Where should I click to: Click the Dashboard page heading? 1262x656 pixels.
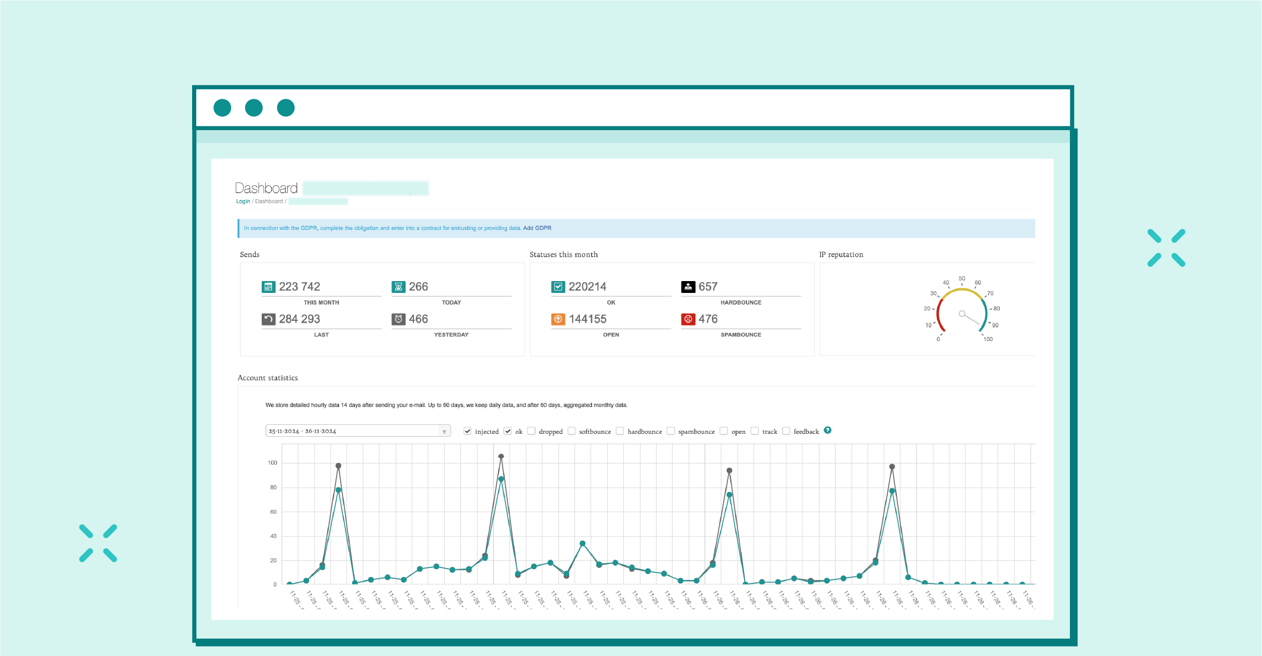tap(266, 188)
